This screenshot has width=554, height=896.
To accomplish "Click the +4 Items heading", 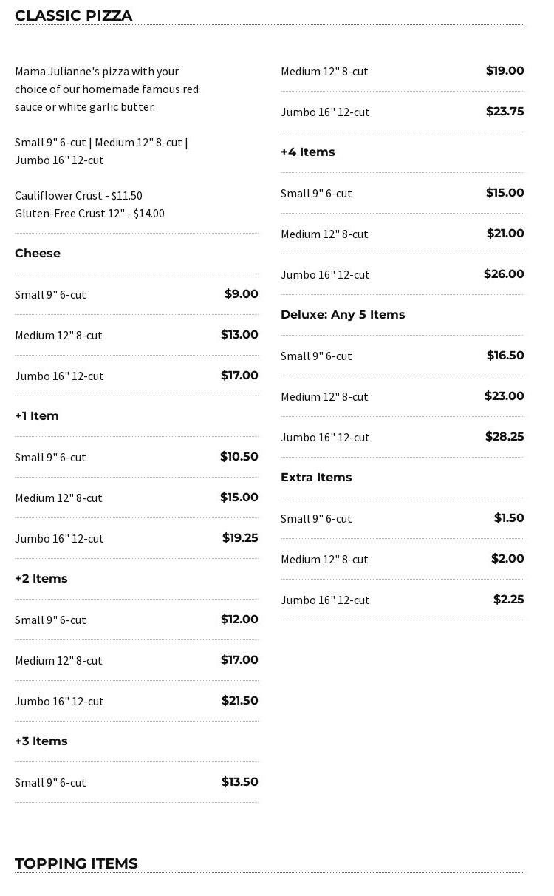I will tap(307, 152).
